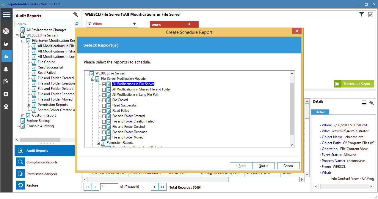Click the search magnifier icon
The width and height of the screenshot is (378, 199).
(x=77, y=24)
